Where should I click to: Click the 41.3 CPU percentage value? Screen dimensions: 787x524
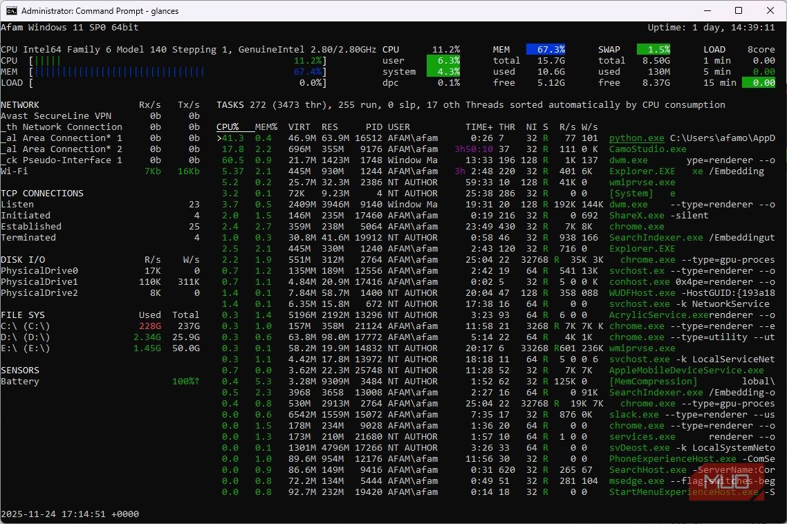(x=232, y=138)
